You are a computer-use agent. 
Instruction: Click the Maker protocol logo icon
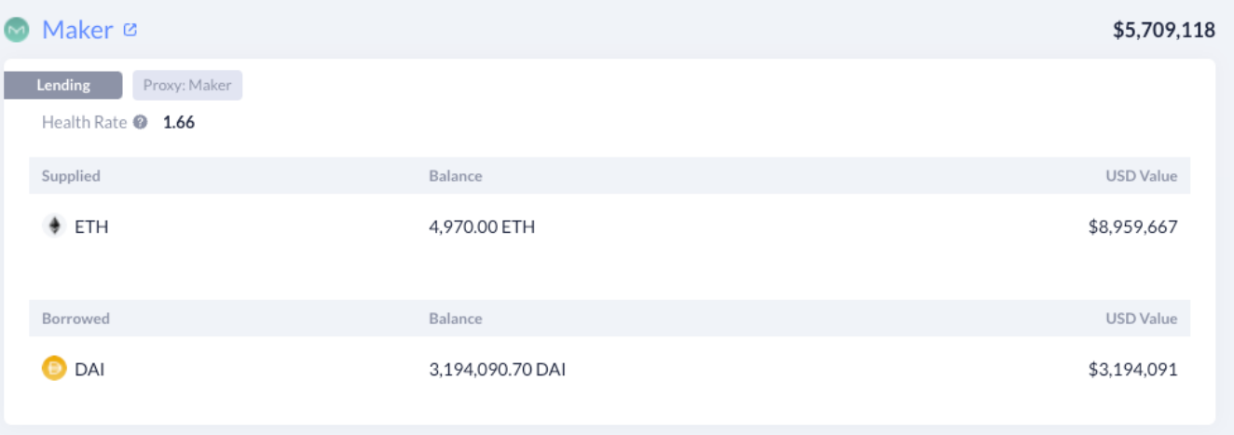pyautogui.click(x=18, y=30)
